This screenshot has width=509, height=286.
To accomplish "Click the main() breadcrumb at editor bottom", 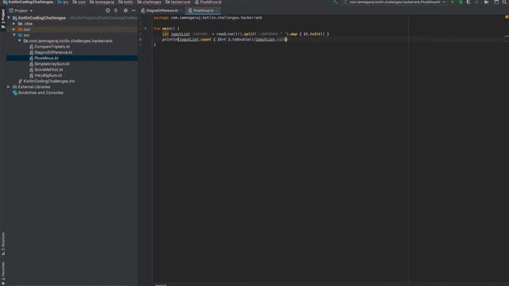I will (161, 284).
